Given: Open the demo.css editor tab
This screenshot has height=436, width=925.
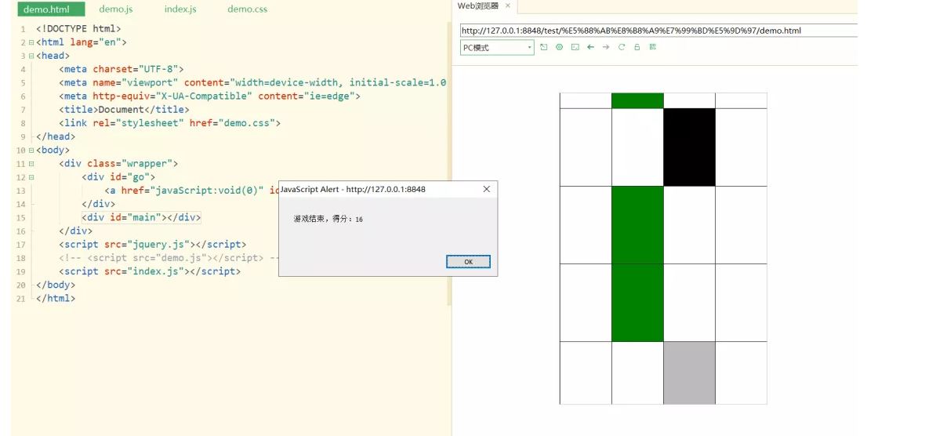Looking at the screenshot, I should pyautogui.click(x=248, y=9).
